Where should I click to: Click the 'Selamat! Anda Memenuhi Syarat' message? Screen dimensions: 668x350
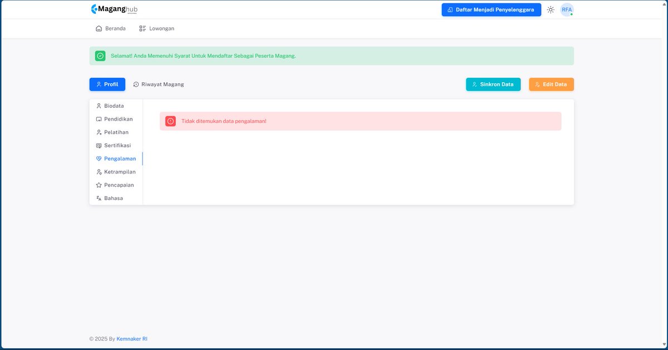point(203,56)
